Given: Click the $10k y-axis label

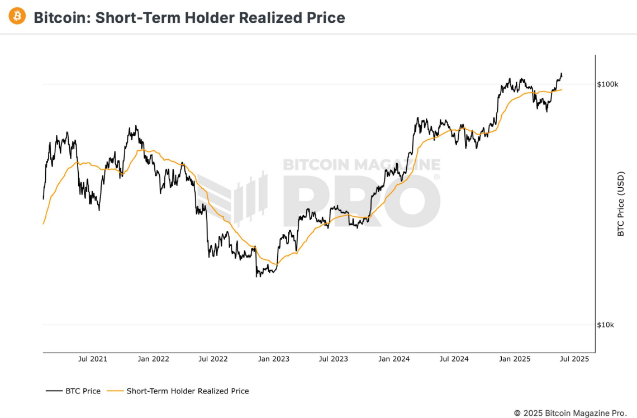Looking at the screenshot, I should coord(606,325).
